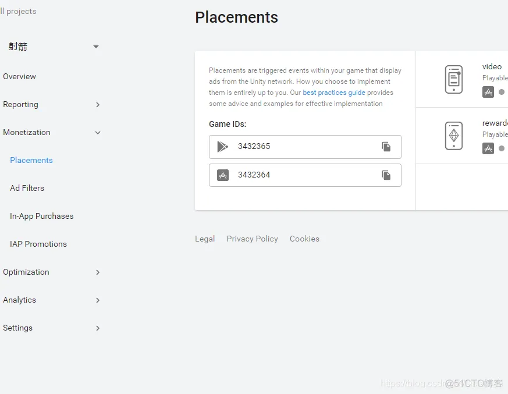Click grey status dot in video row
Image resolution: width=508 pixels, height=394 pixels.
[502, 92]
